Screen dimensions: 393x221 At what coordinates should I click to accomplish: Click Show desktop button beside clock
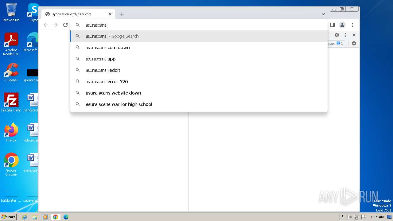(x=390, y=217)
